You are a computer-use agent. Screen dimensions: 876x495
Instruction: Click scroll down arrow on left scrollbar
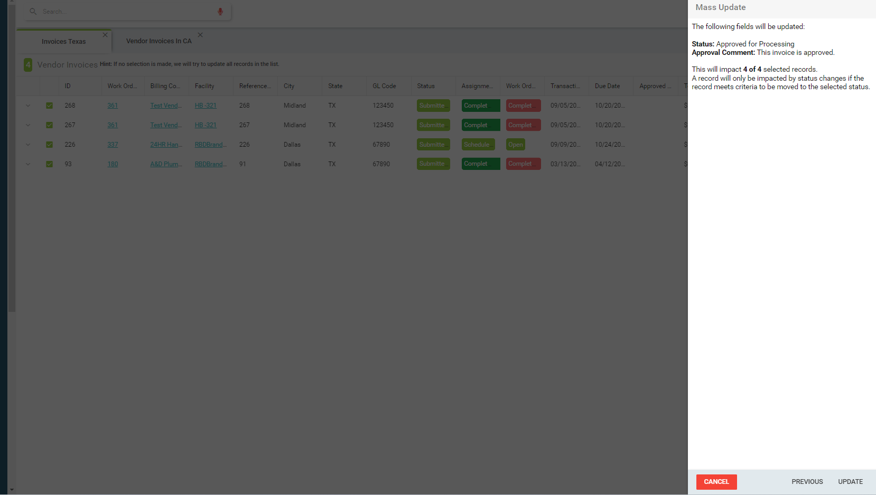[12, 490]
